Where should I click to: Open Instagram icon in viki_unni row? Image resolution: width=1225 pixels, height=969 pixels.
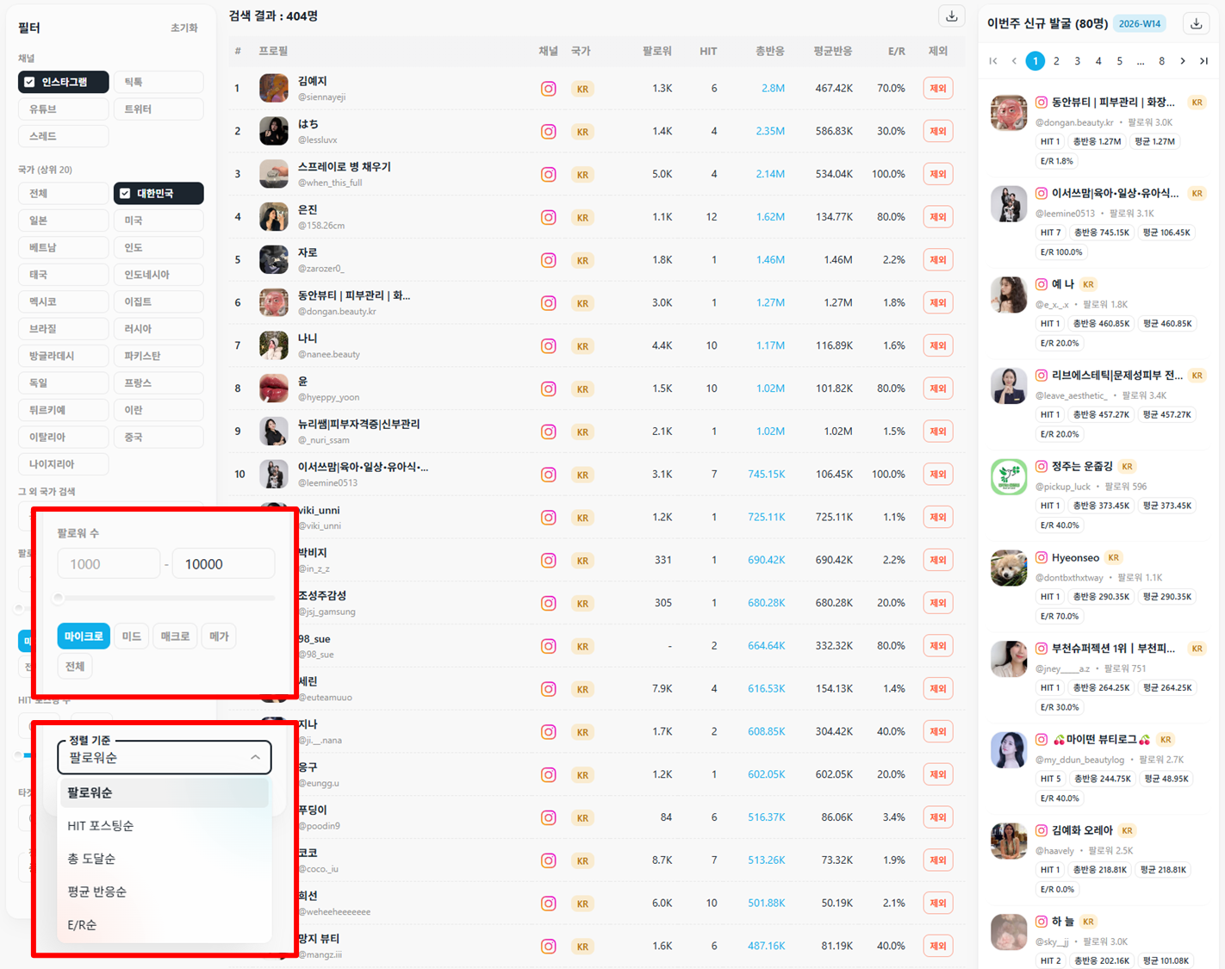548,517
